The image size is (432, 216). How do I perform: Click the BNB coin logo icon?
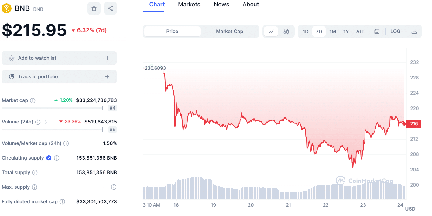(7, 8)
